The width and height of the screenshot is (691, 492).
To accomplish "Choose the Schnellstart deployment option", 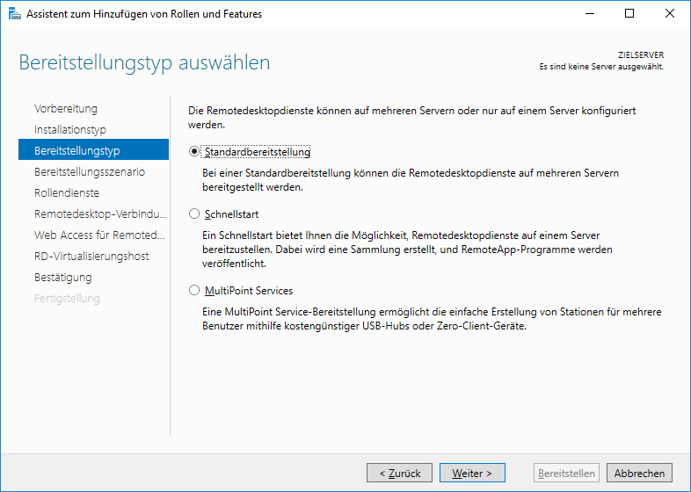I will click(194, 214).
